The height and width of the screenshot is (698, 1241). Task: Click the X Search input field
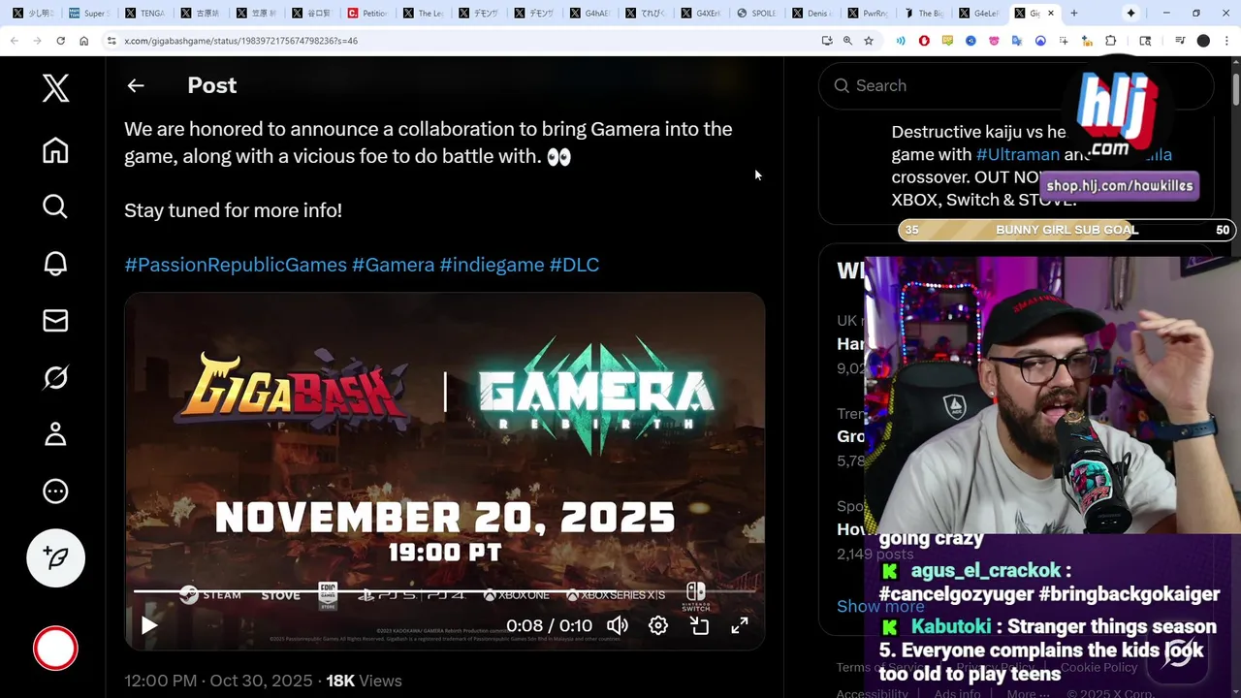(1015, 85)
